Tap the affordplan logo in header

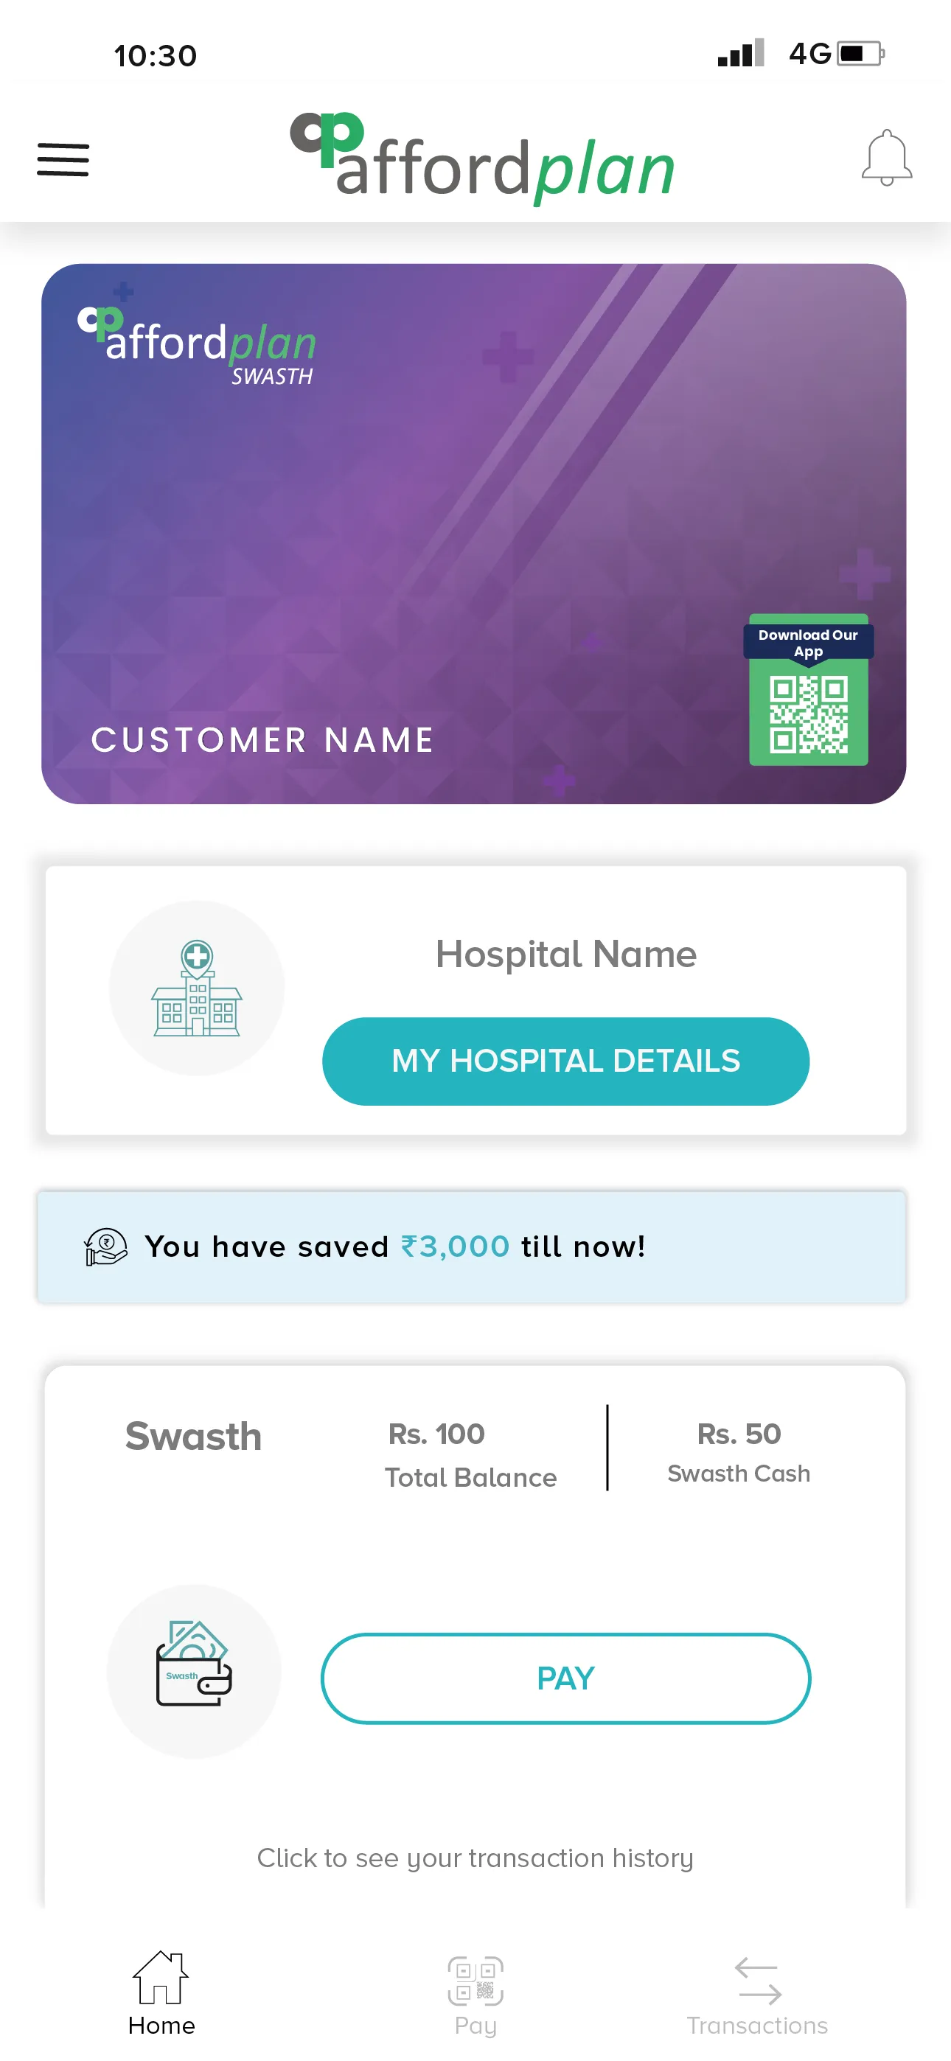tap(483, 158)
